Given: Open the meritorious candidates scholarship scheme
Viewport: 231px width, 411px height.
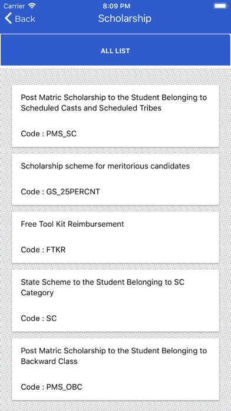Looking at the screenshot, I should click(115, 180).
